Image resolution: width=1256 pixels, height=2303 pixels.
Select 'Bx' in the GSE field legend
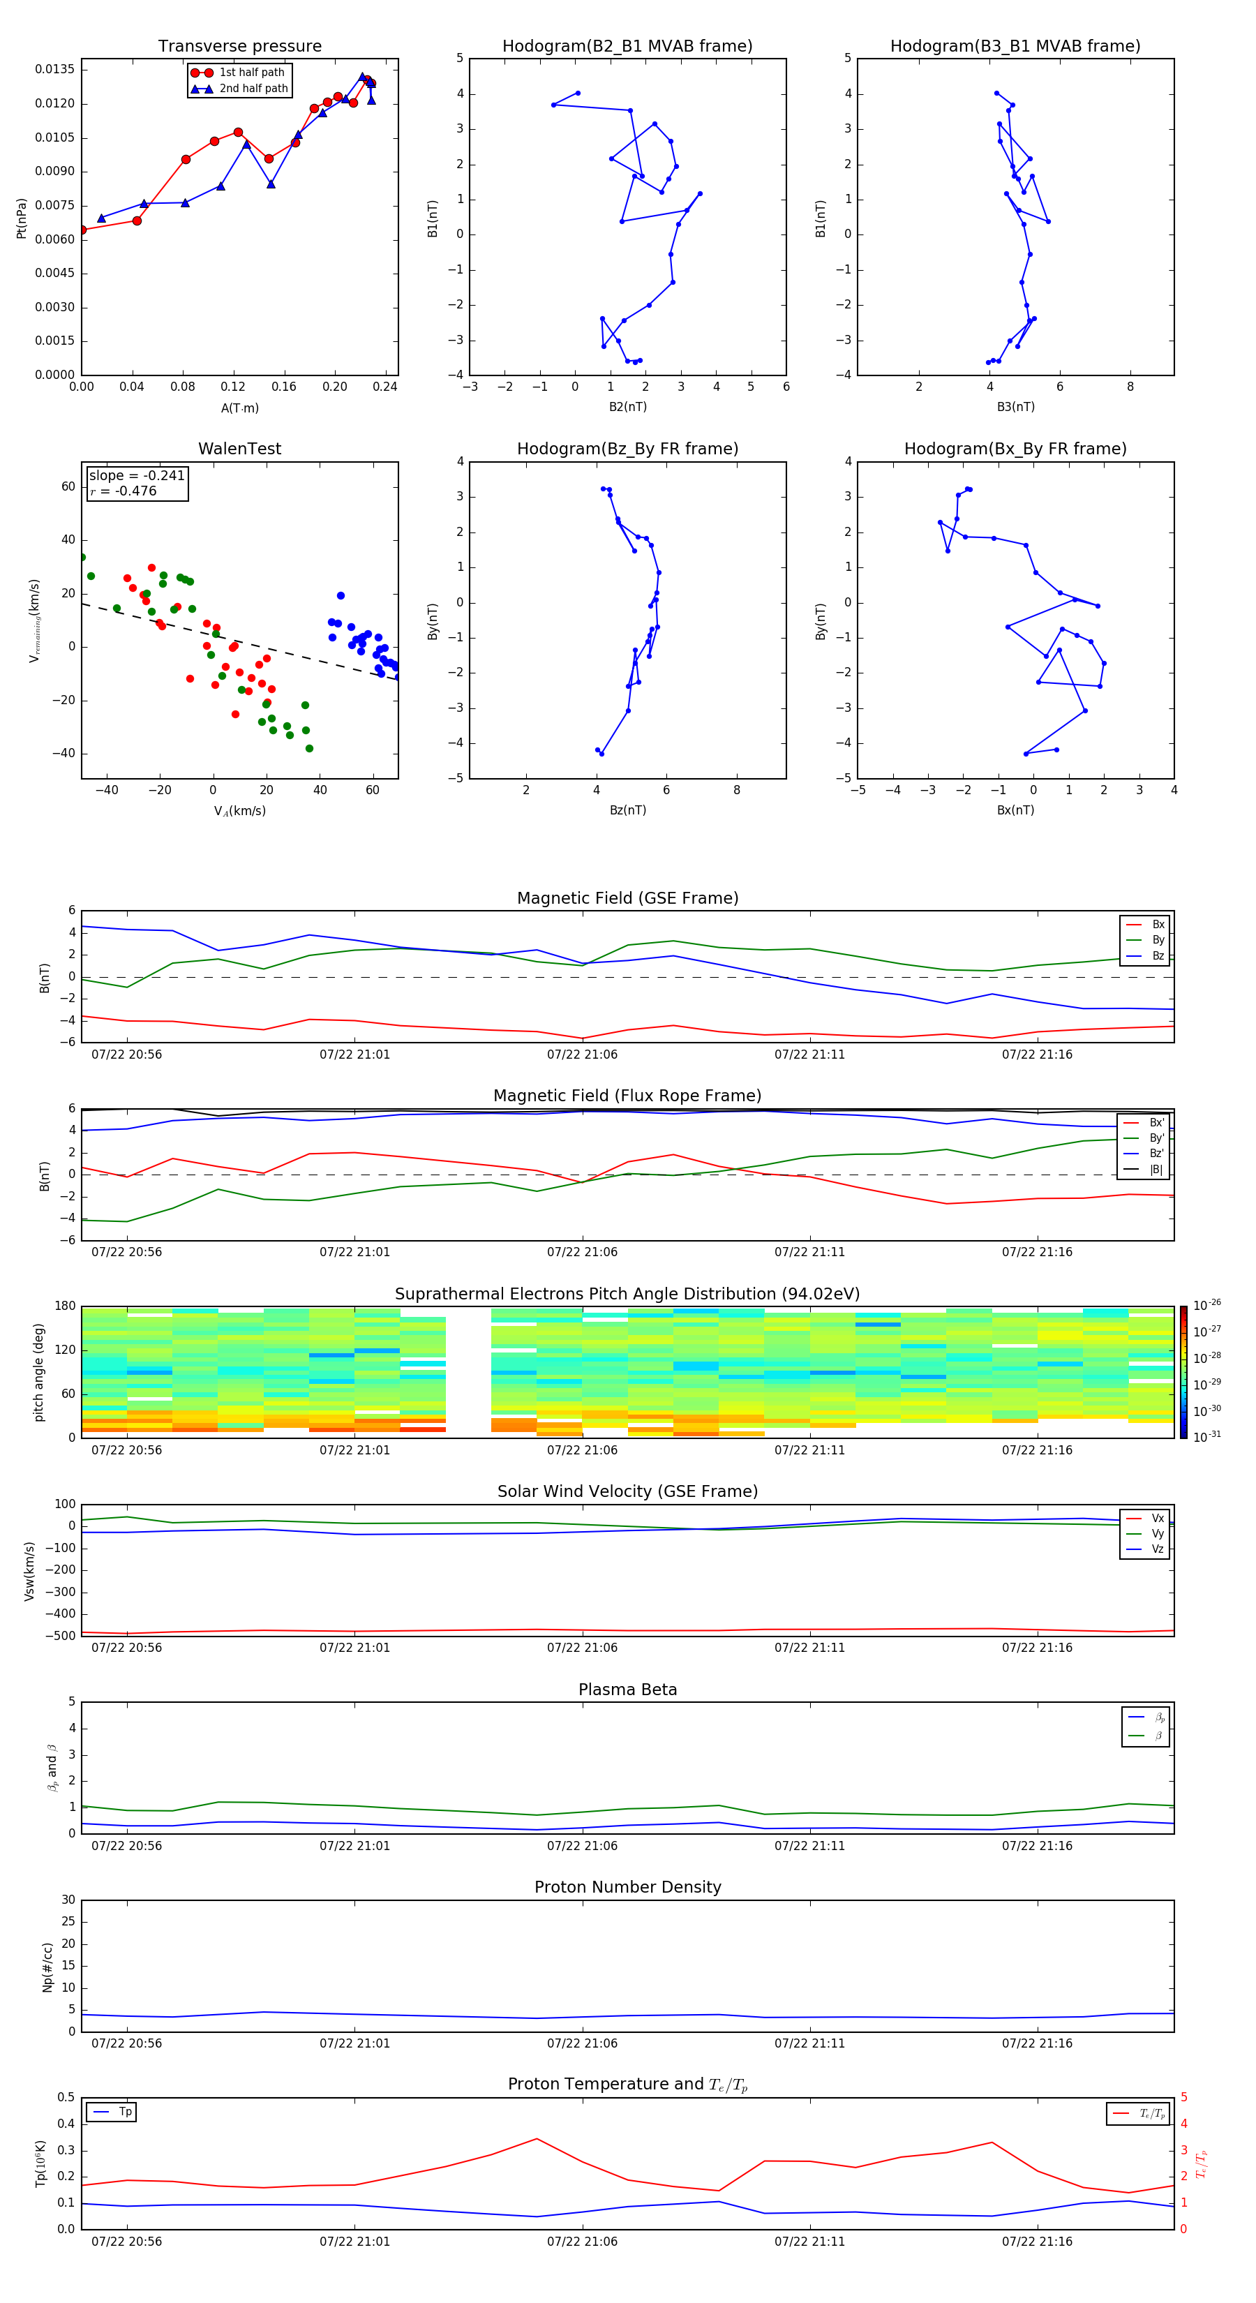point(1145,925)
